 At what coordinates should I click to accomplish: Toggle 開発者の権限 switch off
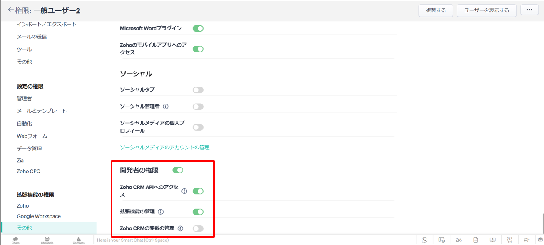tap(178, 170)
